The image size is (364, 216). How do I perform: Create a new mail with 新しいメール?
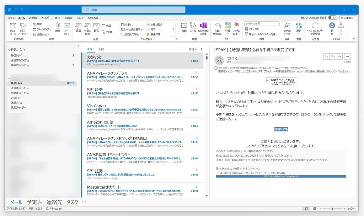[13, 29]
